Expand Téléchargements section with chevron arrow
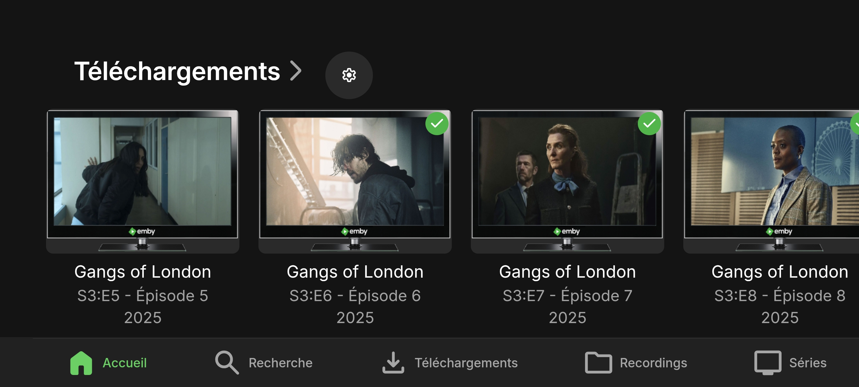The width and height of the screenshot is (859, 387). pos(296,71)
